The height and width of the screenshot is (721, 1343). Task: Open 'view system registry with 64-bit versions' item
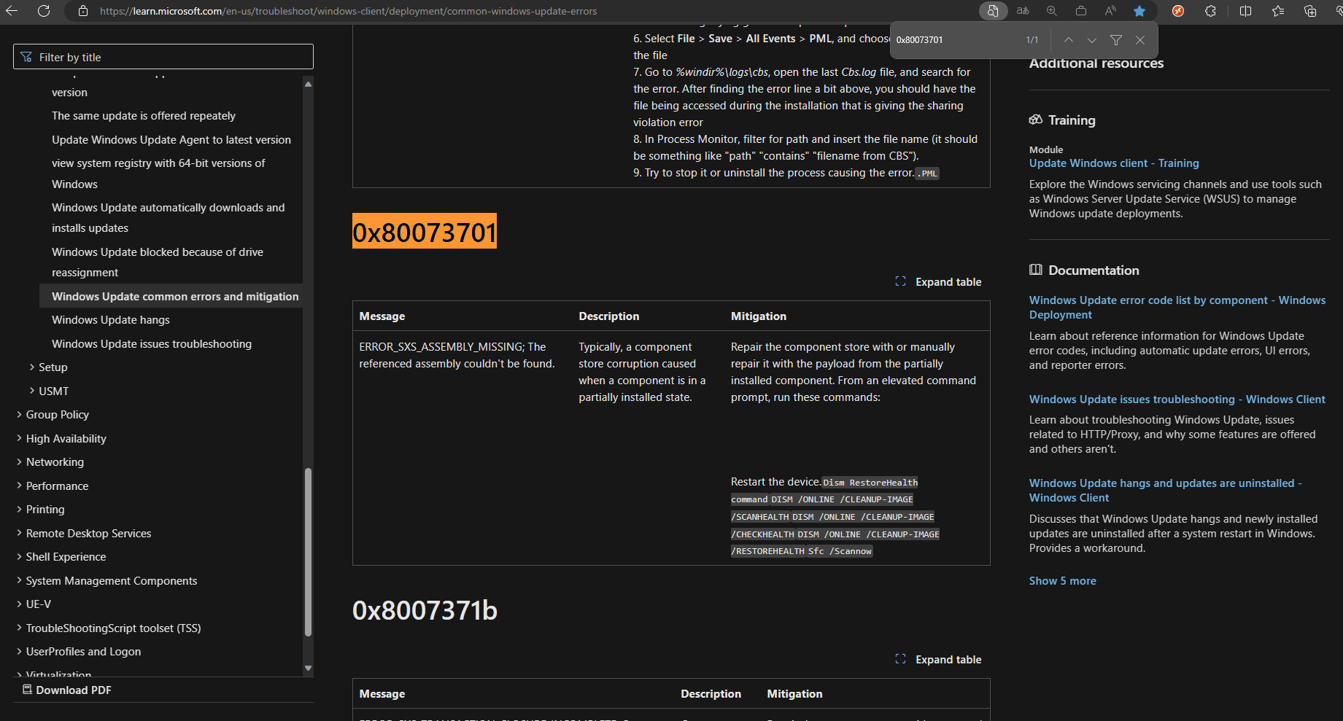158,174
